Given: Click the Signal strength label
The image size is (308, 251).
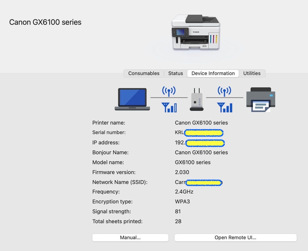Looking at the screenshot, I should 112,211.
